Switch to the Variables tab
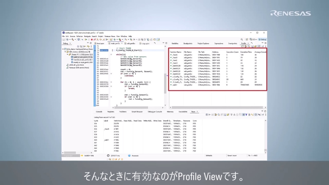The image size is (329, 185). coord(175,44)
